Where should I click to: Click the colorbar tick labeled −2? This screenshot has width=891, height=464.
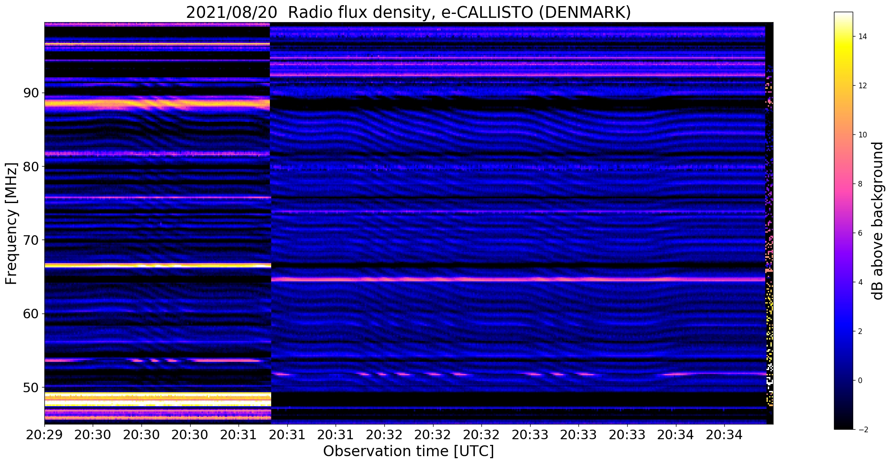[862, 430]
